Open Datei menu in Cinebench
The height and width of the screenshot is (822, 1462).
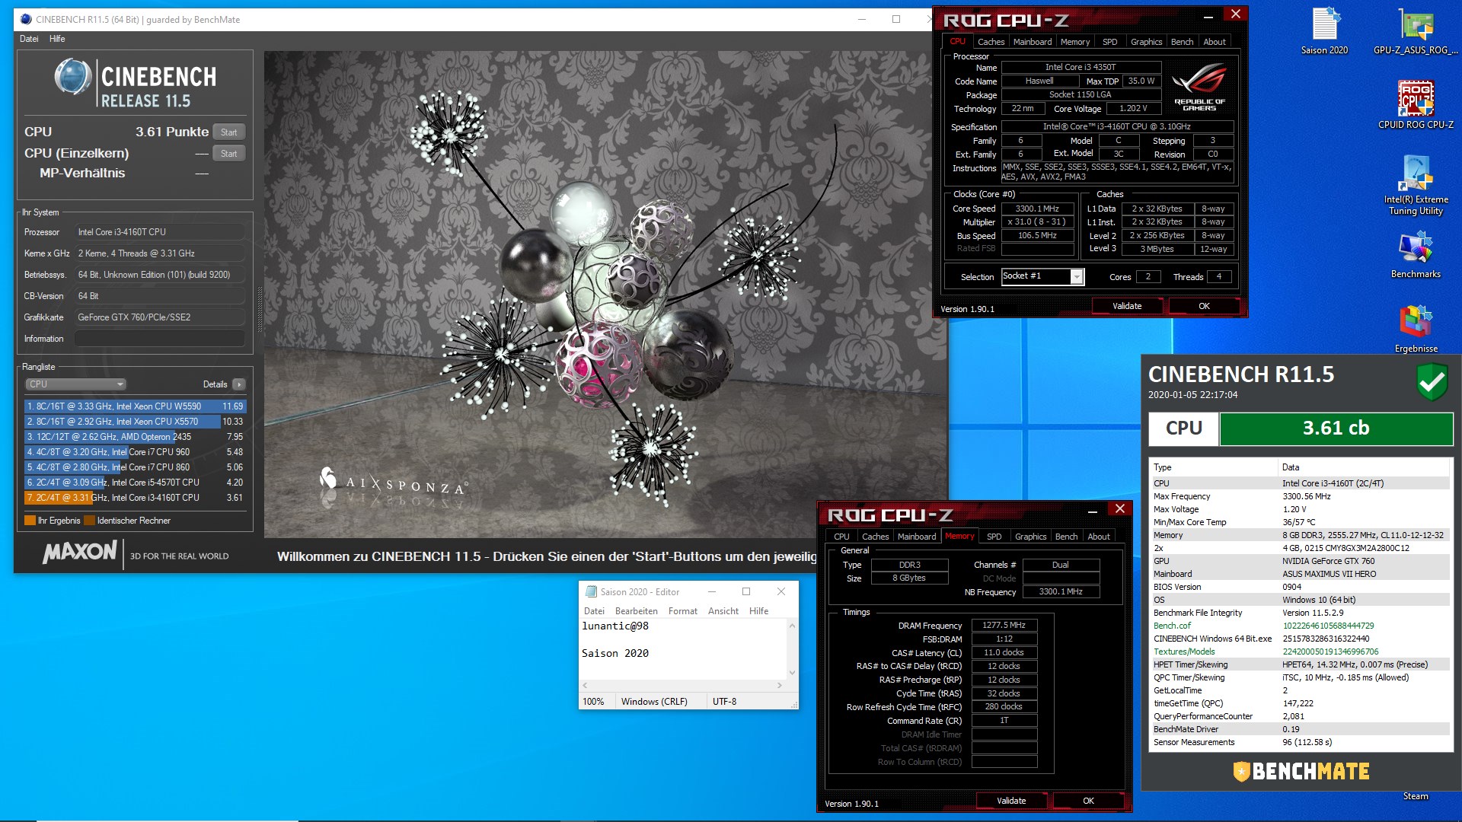coord(29,39)
